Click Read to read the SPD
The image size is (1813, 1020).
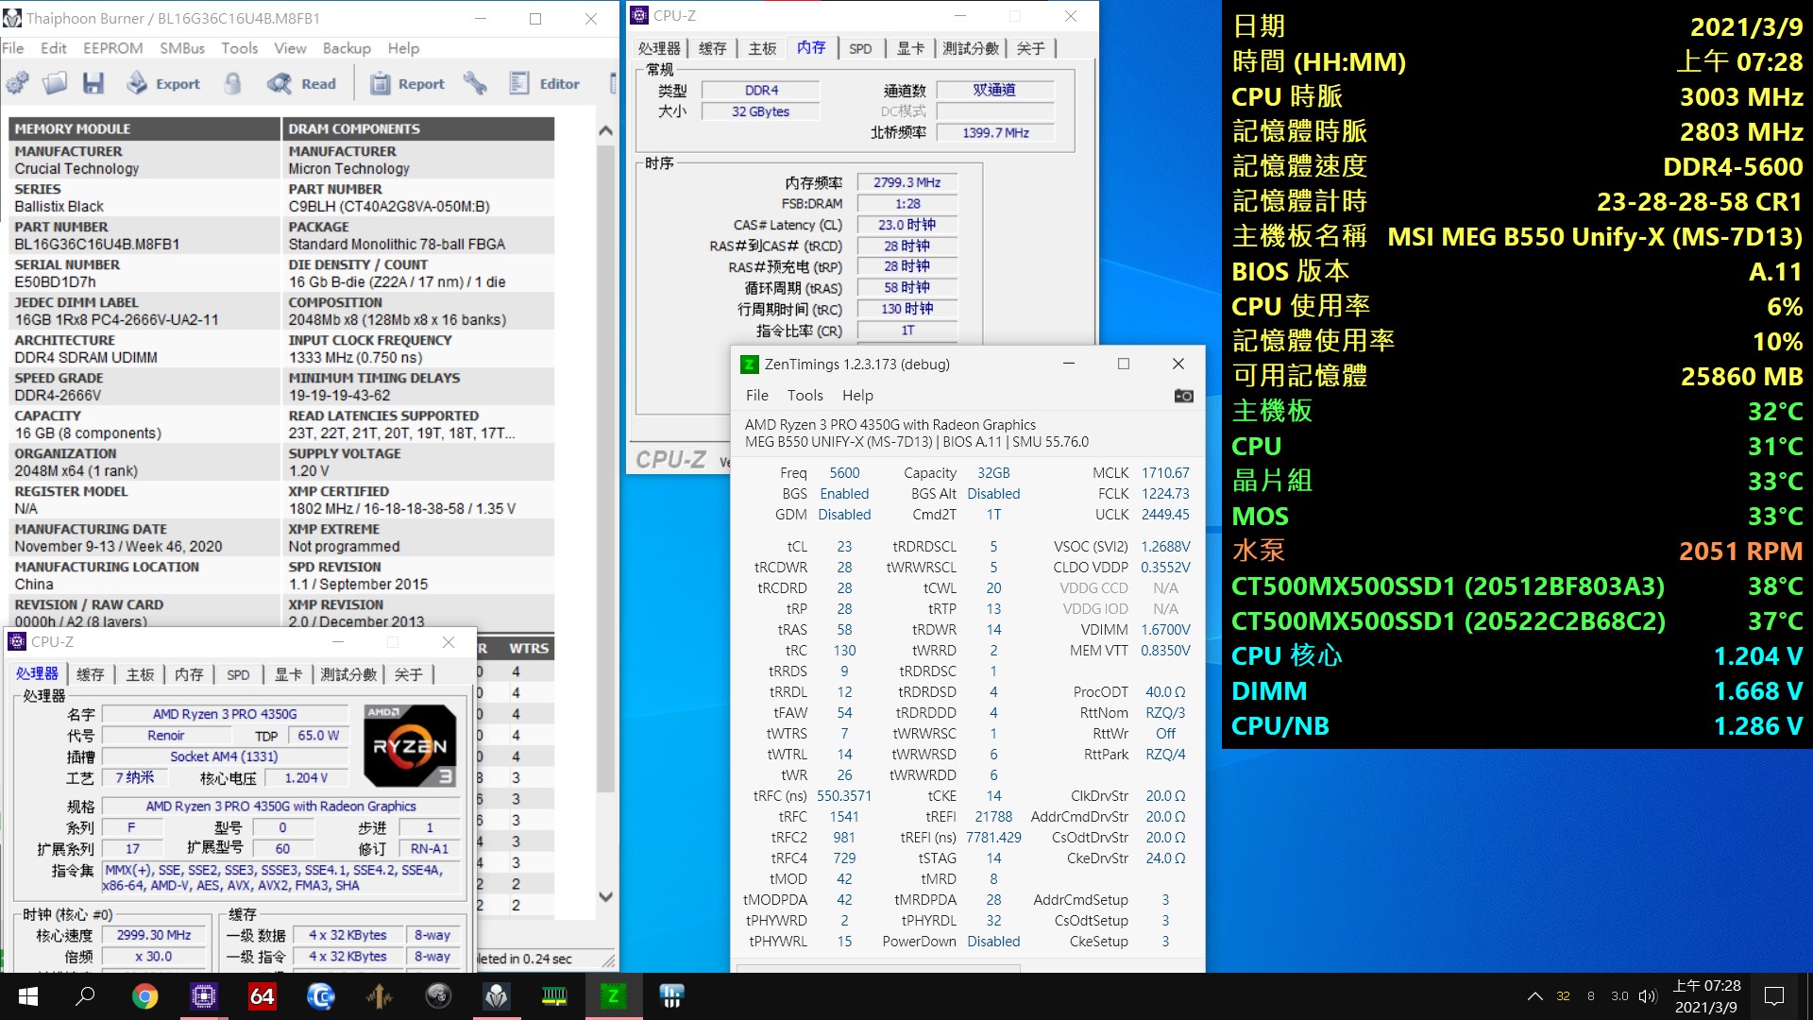(301, 83)
